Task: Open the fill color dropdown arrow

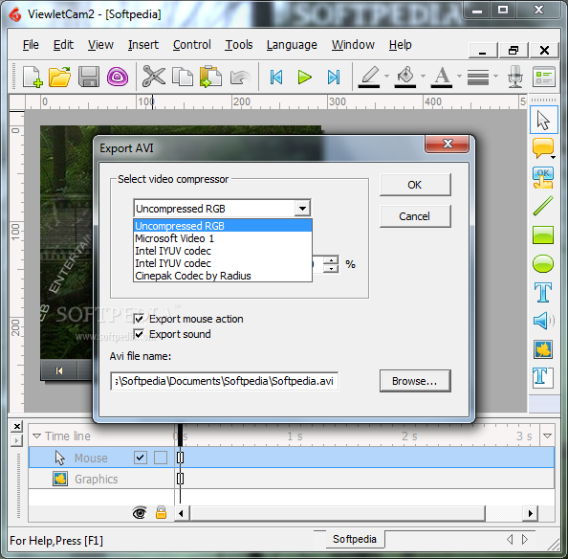Action: pyautogui.click(x=423, y=77)
